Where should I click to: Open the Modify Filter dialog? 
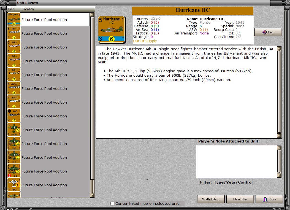[211, 199]
